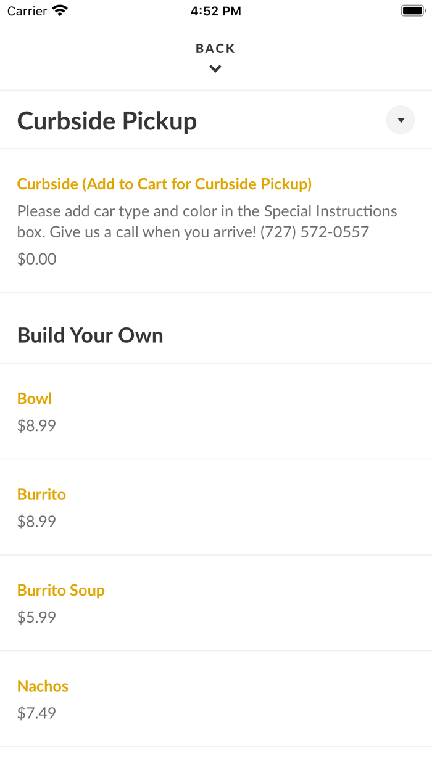Tap the battery icon
432x767 pixels.
pos(412,10)
